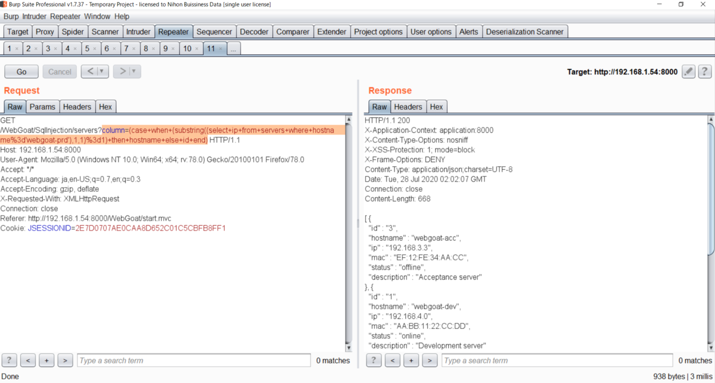Add new repeater tab via ellipsis
Viewport: 715px width, 383px height.
click(x=234, y=49)
